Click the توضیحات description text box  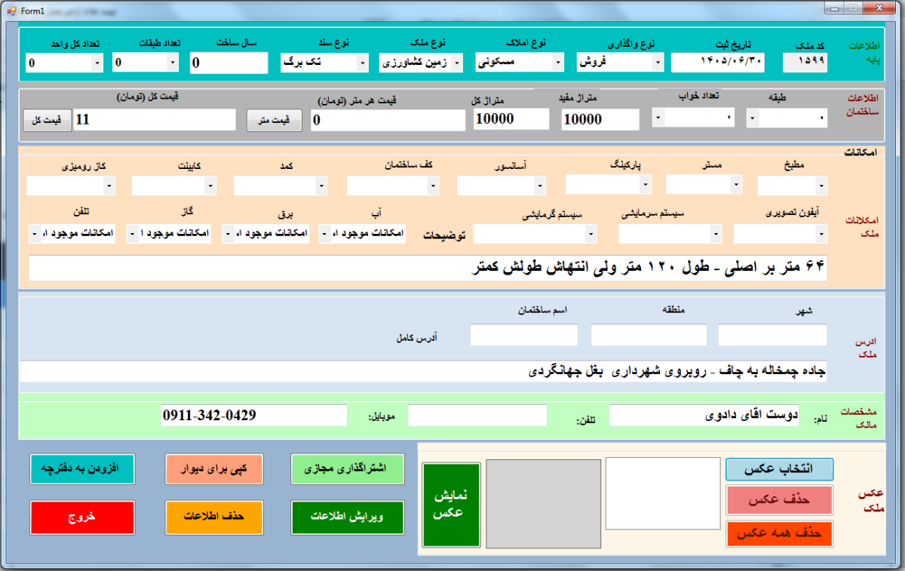pyautogui.click(x=428, y=268)
